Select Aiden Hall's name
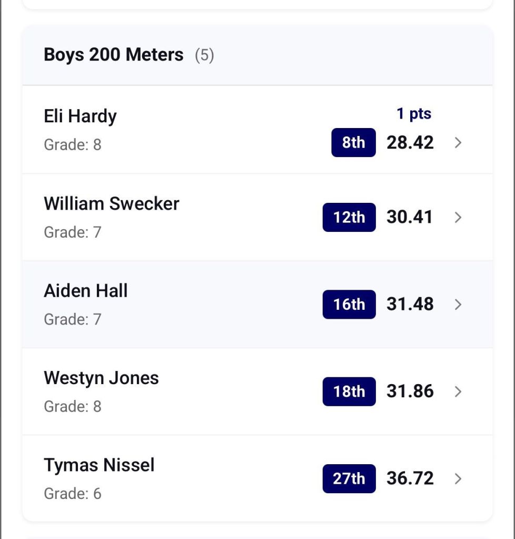This screenshot has width=515, height=539. coord(86,290)
